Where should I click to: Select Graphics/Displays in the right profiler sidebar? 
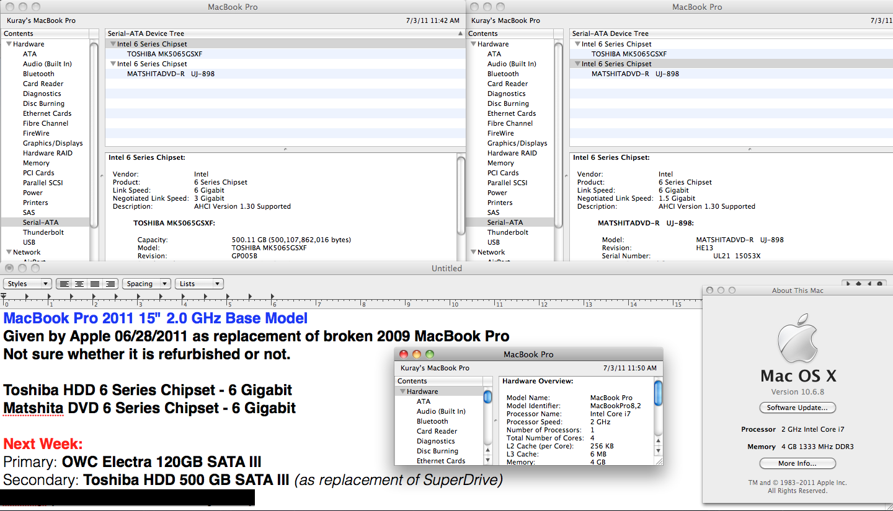click(x=517, y=143)
